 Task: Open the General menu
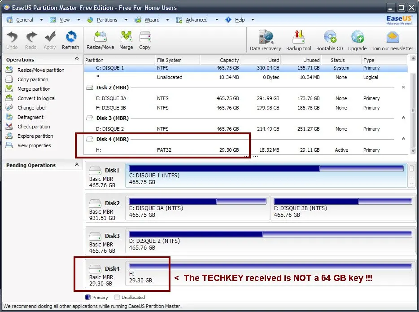pyautogui.click(x=25, y=20)
